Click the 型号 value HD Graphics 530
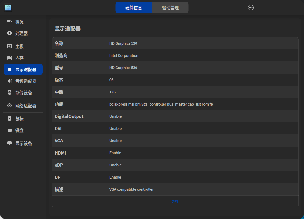Screen dimensions: 304x219 click(123, 68)
